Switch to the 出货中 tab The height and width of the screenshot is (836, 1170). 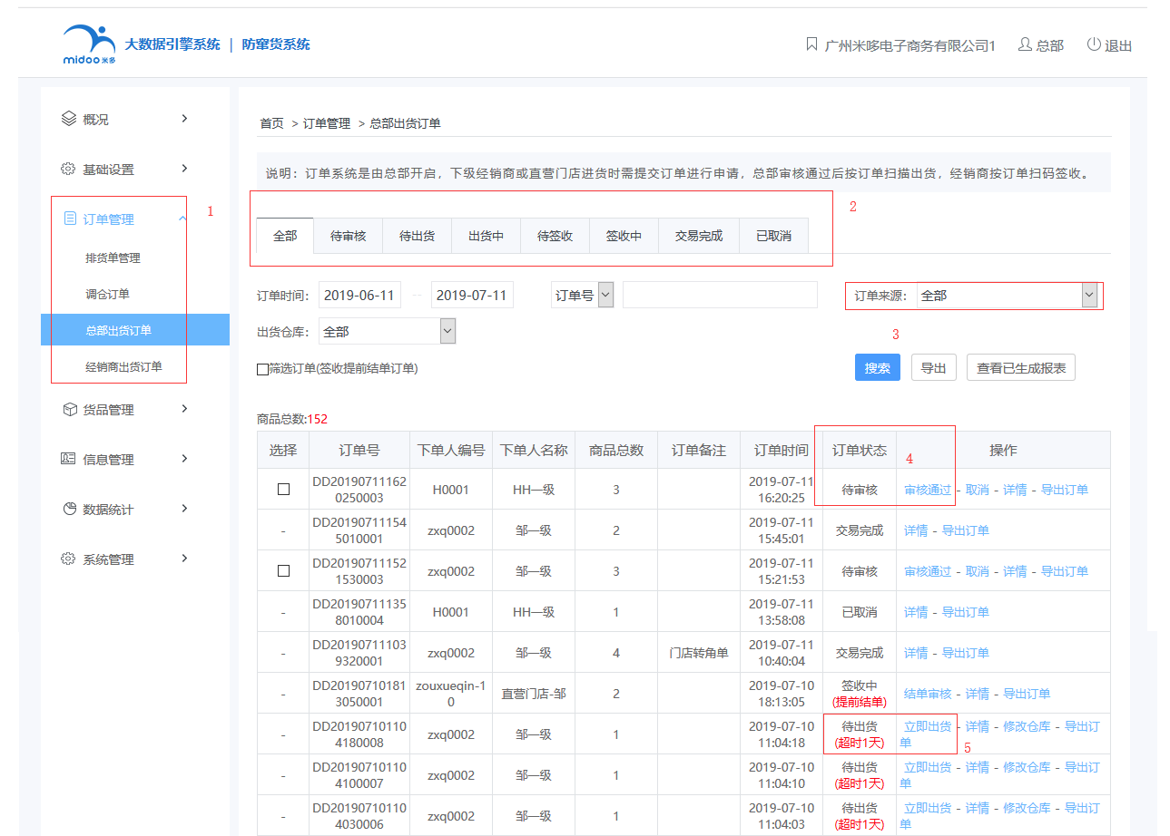(486, 236)
